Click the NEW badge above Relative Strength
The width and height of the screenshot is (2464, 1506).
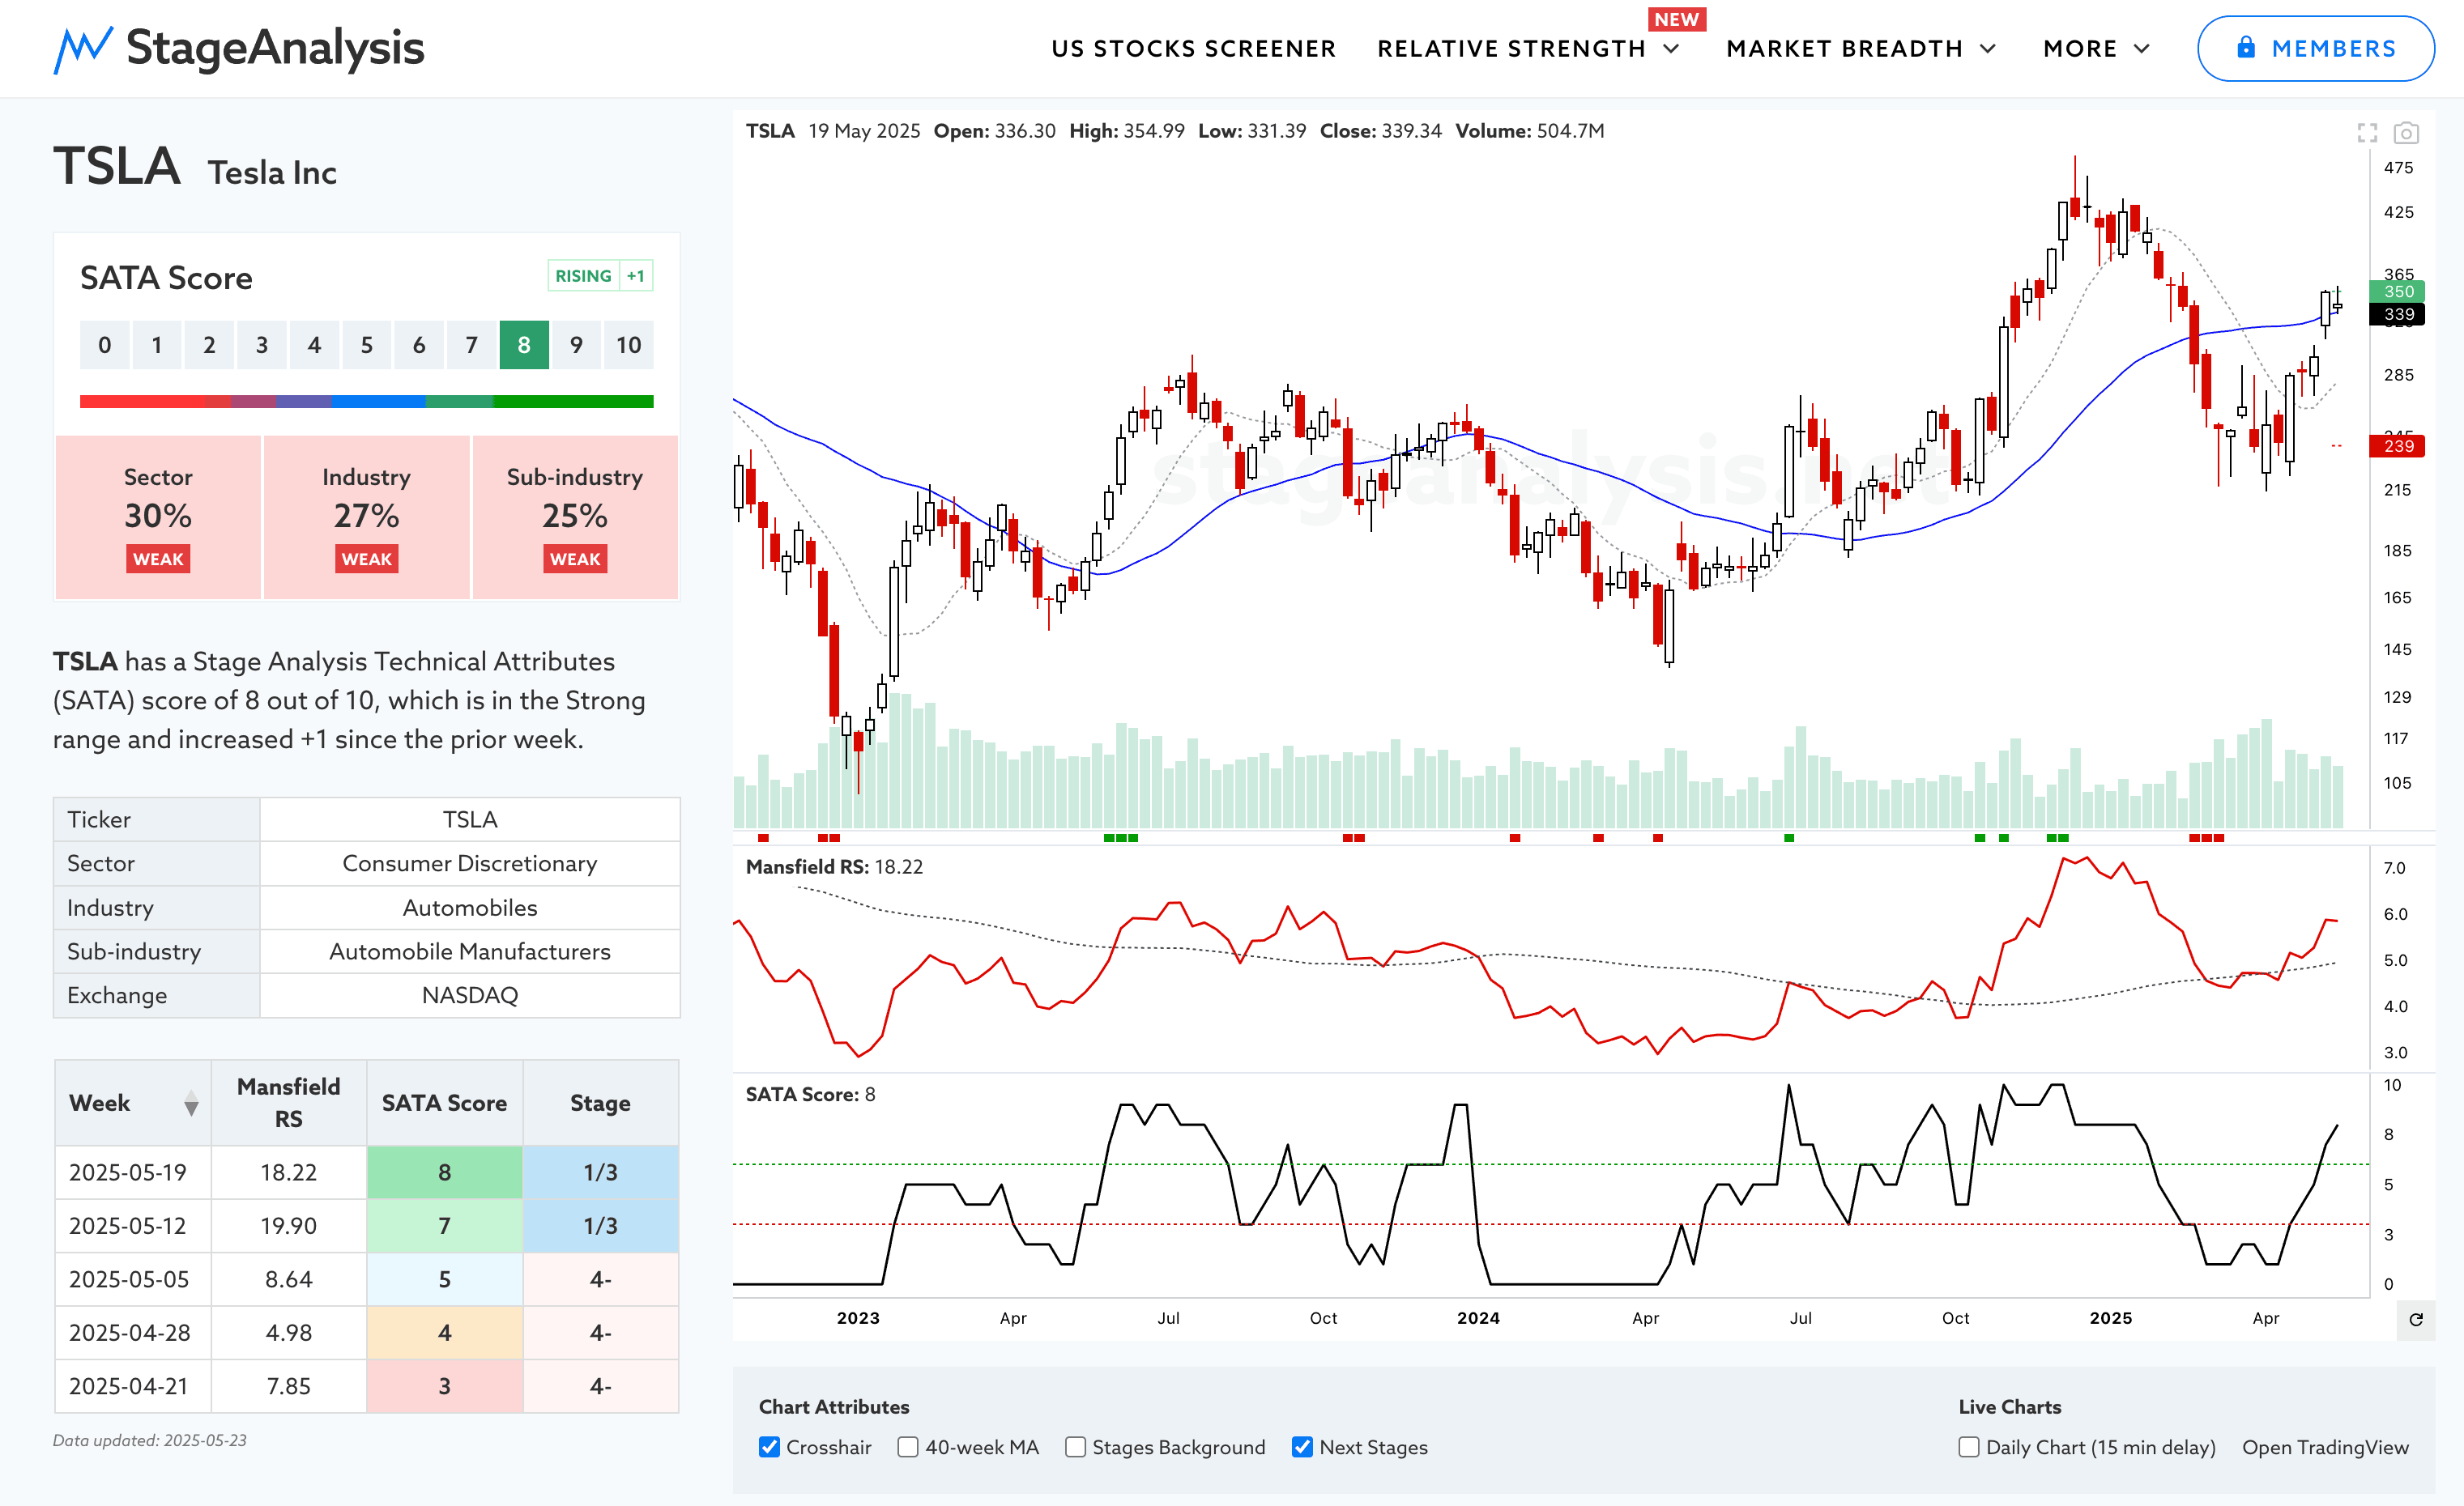[1676, 19]
